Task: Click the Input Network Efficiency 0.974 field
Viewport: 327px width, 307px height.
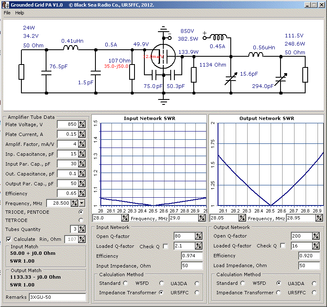Action: (x=192, y=256)
